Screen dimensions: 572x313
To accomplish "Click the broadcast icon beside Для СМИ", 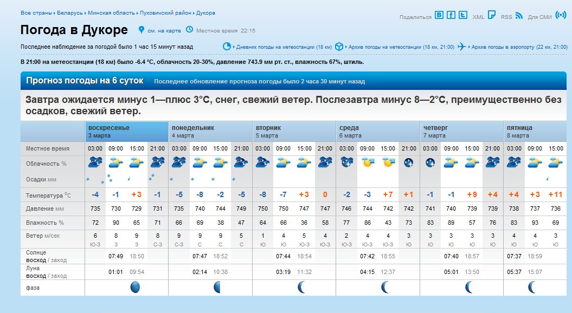I will click(x=561, y=15).
